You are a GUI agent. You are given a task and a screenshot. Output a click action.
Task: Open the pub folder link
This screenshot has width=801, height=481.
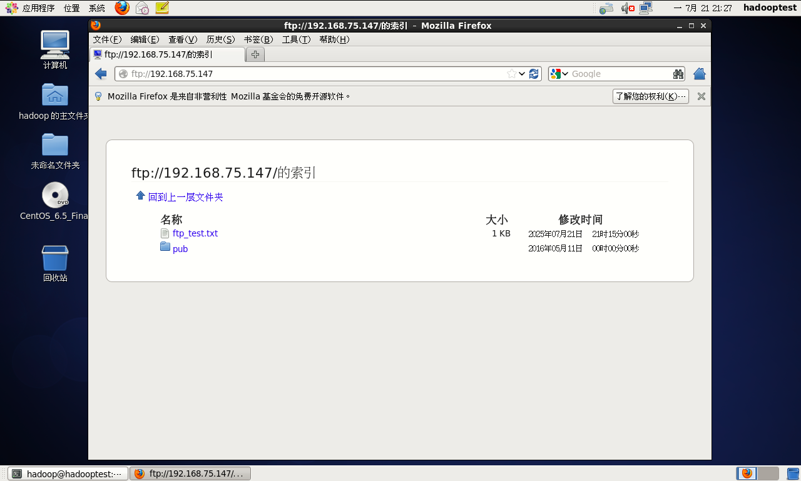tap(180, 249)
